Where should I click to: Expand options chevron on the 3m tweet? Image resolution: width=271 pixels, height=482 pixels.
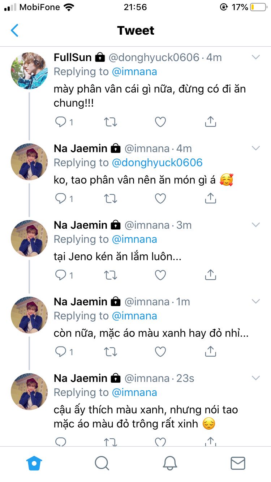256,225
